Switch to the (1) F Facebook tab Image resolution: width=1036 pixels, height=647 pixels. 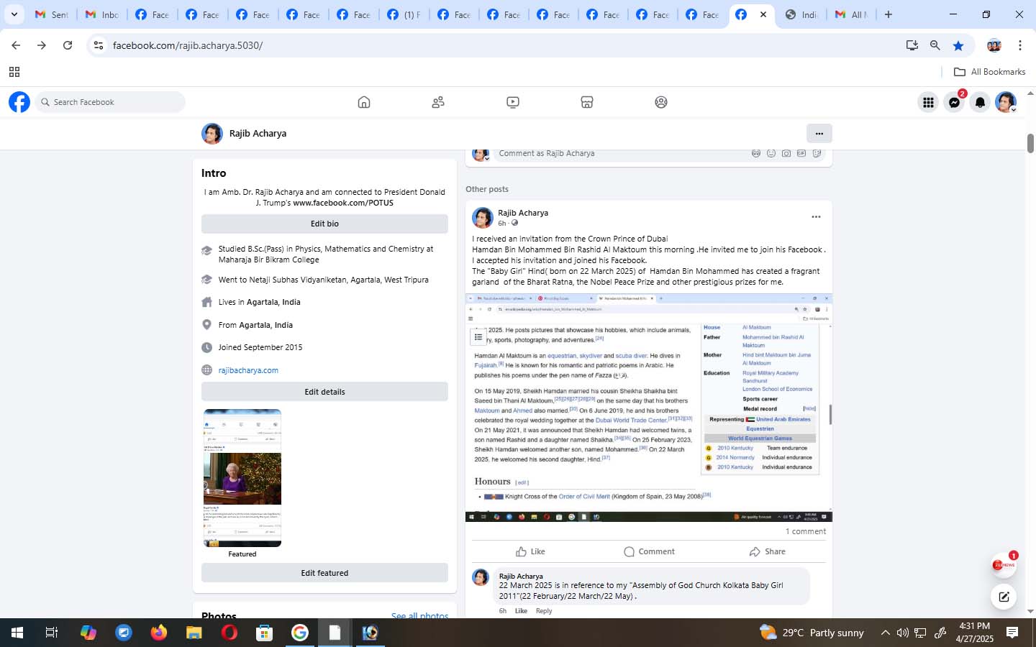pos(403,14)
